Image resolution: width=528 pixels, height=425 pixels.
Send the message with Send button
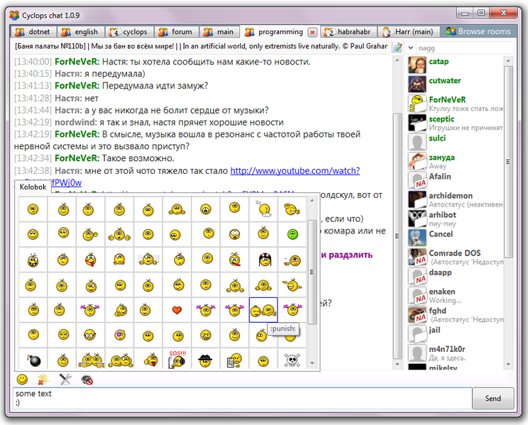pyautogui.click(x=493, y=399)
